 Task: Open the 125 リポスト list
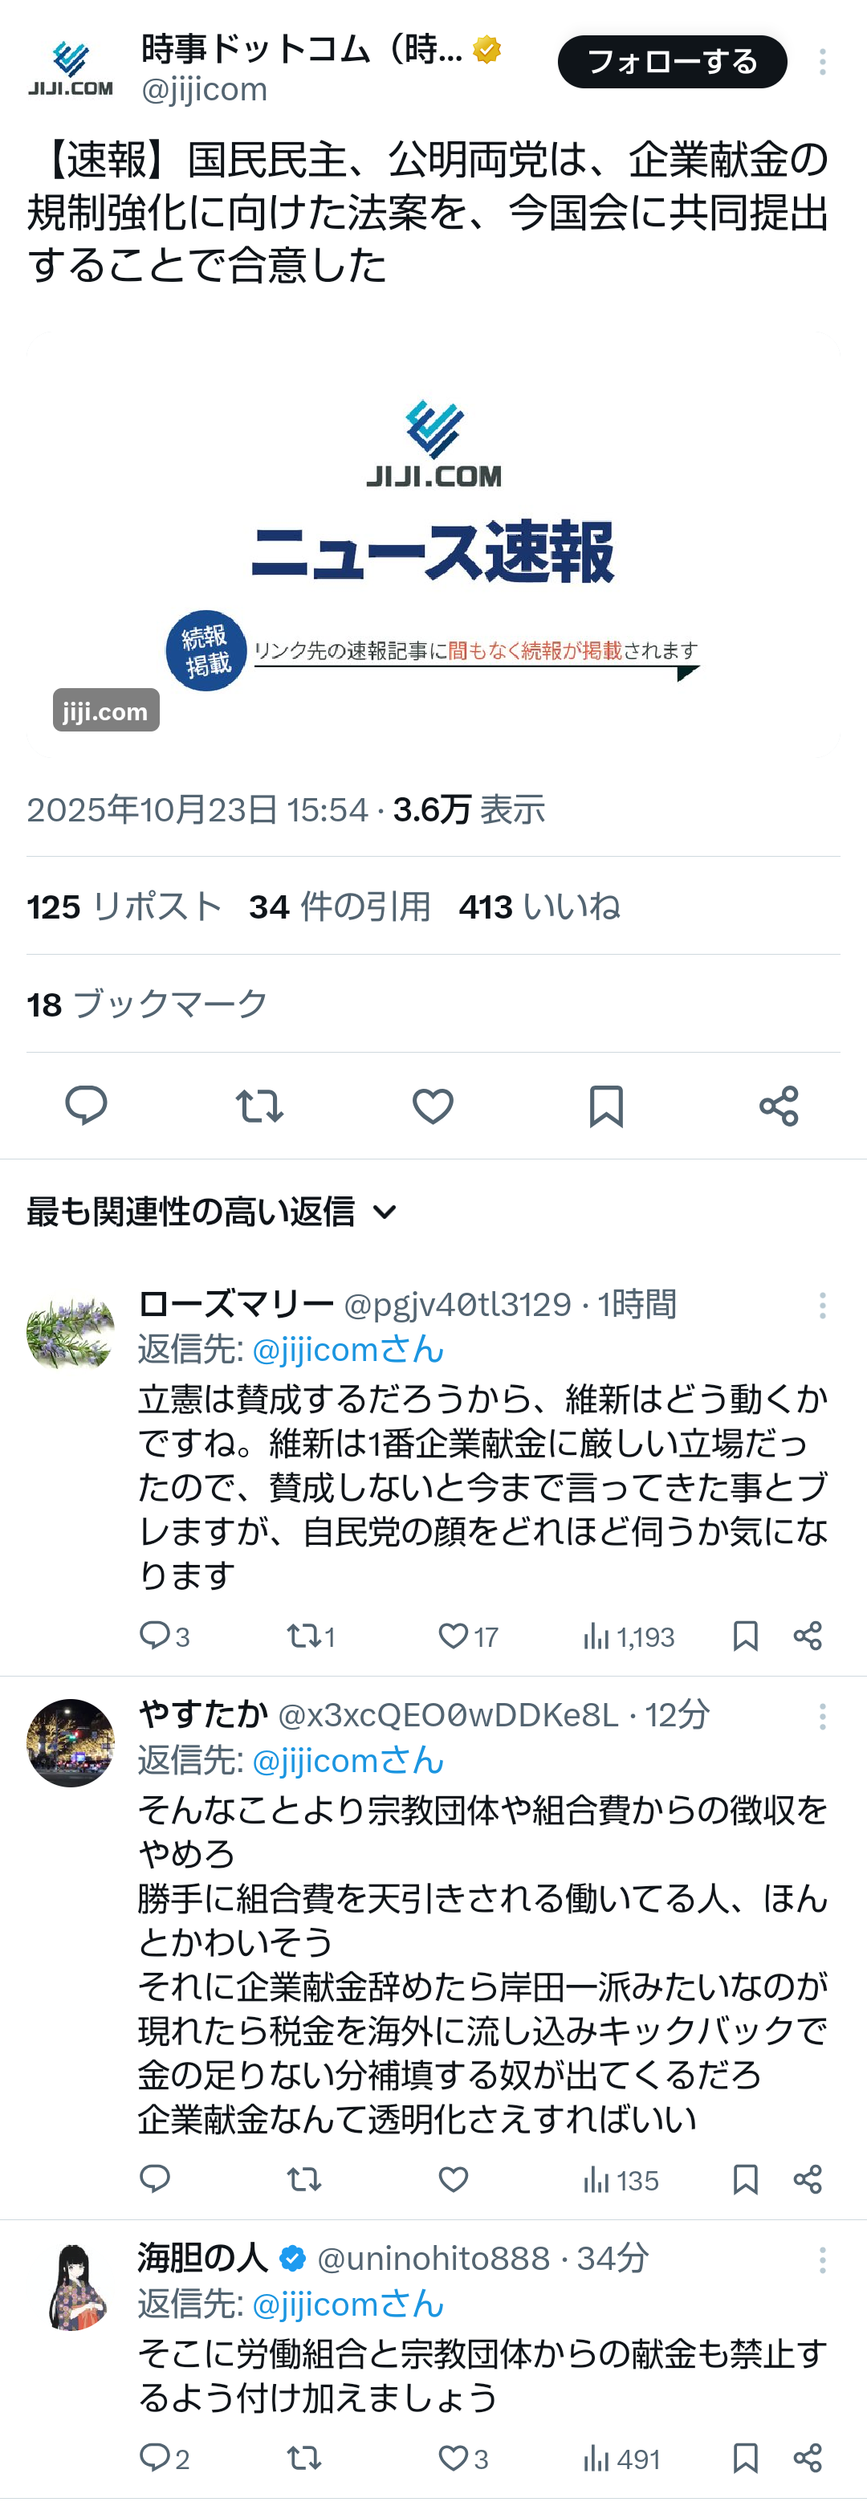[x=124, y=907]
